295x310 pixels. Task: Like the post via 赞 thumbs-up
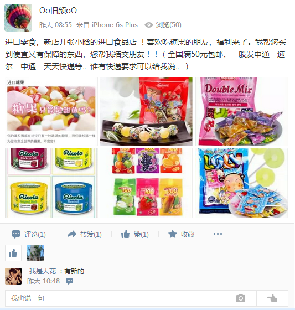point(125,234)
